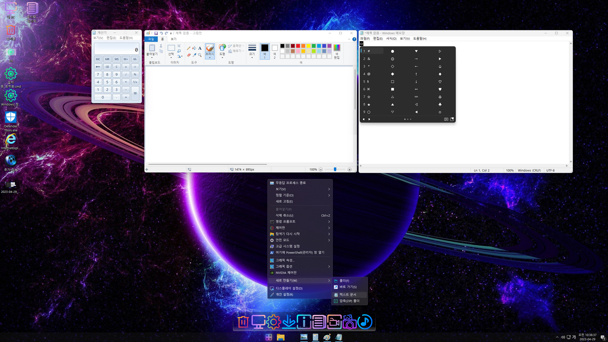Select Color 2 box in Paint
Screen dimensions: 608x342
coord(275,51)
